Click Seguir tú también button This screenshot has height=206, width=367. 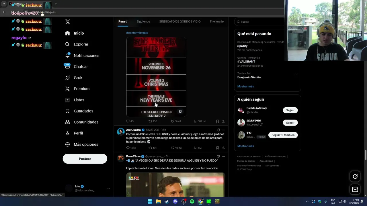[x=283, y=135]
